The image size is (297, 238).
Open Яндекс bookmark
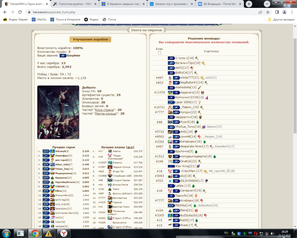point(91,20)
